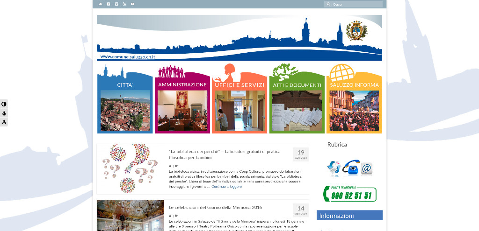Click category folder icon under Memoria article

(x=176, y=216)
